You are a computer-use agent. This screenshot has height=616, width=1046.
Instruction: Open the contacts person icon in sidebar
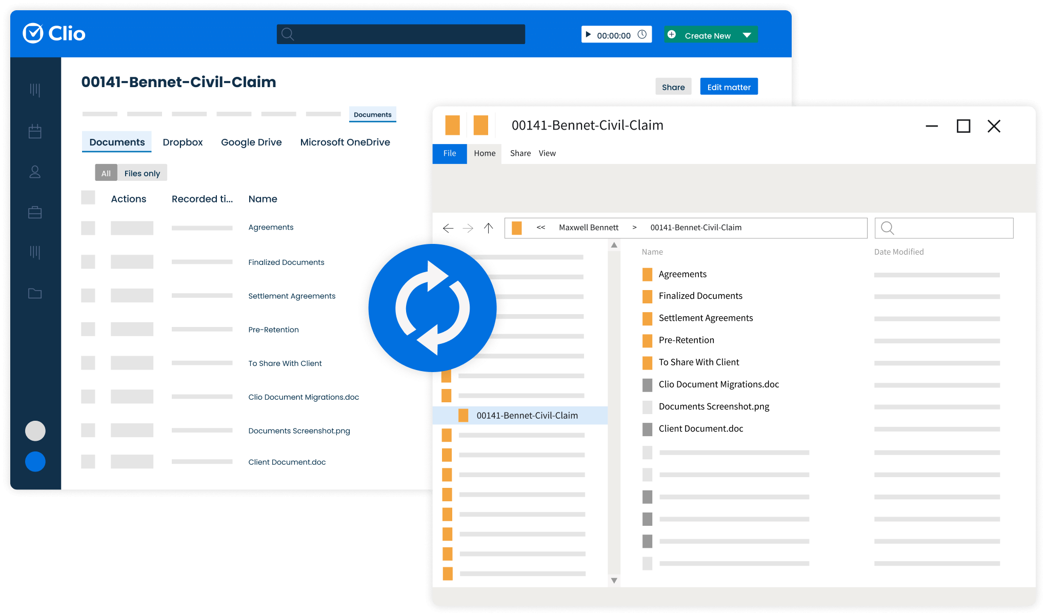(x=35, y=172)
